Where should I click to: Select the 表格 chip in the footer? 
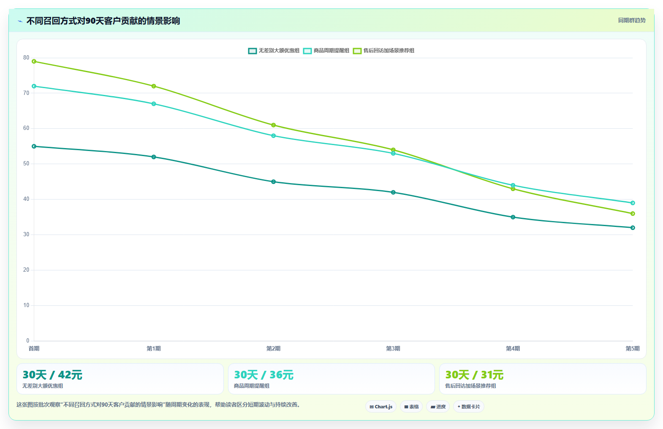tap(411, 407)
